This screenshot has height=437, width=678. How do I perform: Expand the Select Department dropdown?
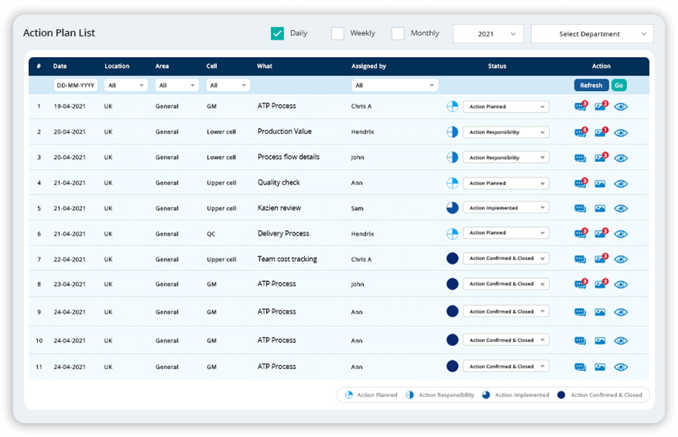pyautogui.click(x=592, y=34)
